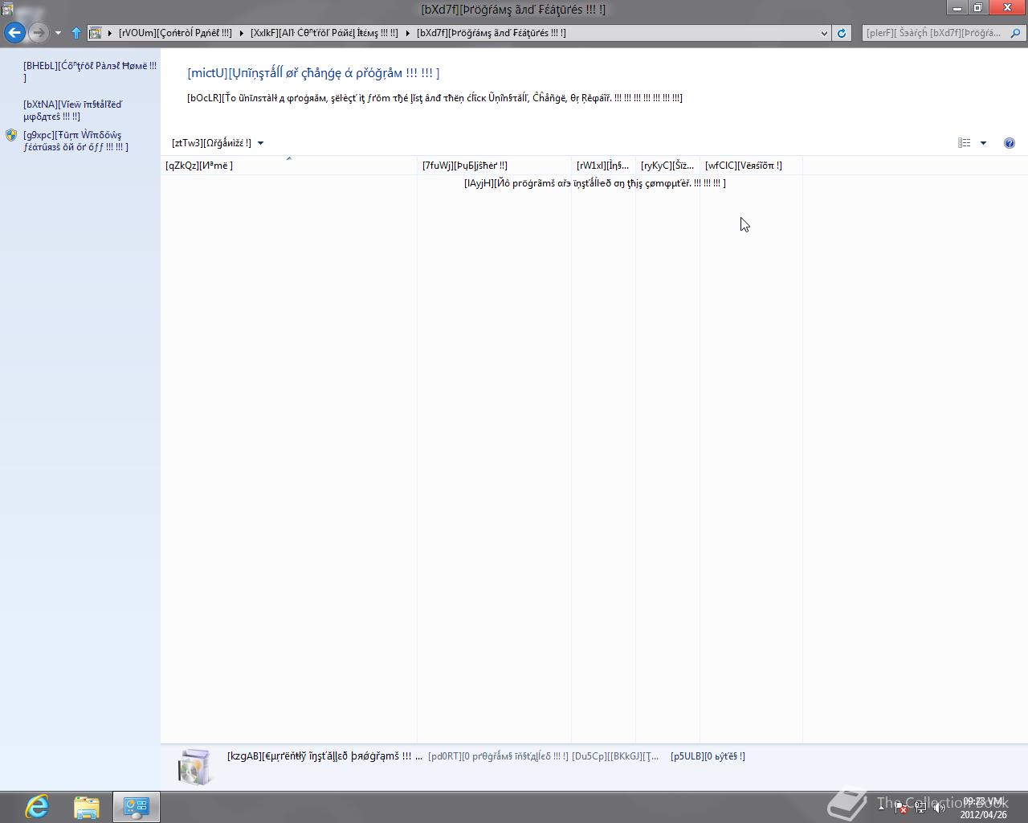
Task: Maximize or restore the window
Action: (977, 8)
